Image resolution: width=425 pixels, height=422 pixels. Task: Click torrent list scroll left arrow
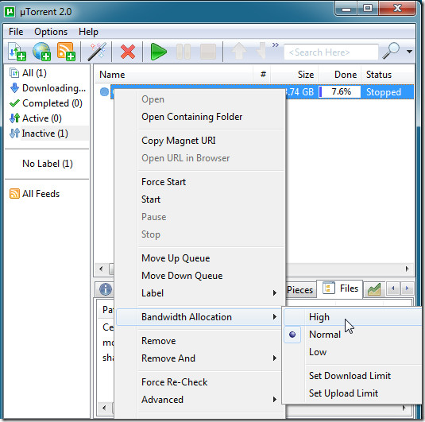101,269
